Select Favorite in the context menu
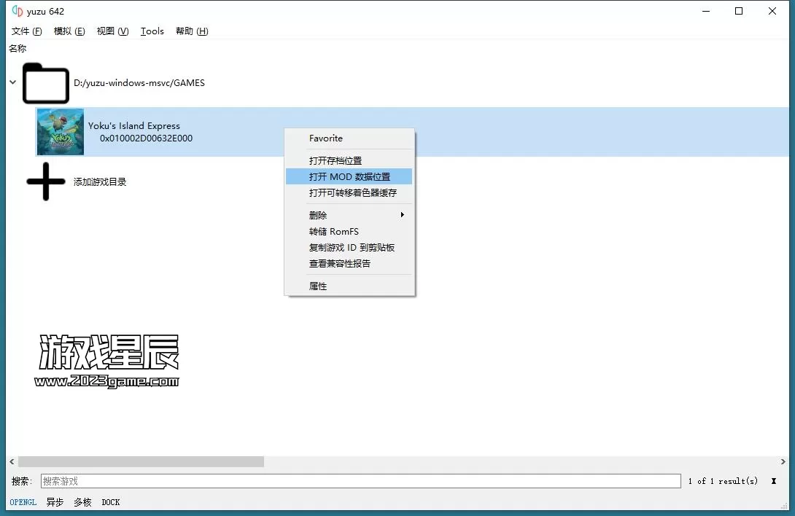 click(x=326, y=138)
